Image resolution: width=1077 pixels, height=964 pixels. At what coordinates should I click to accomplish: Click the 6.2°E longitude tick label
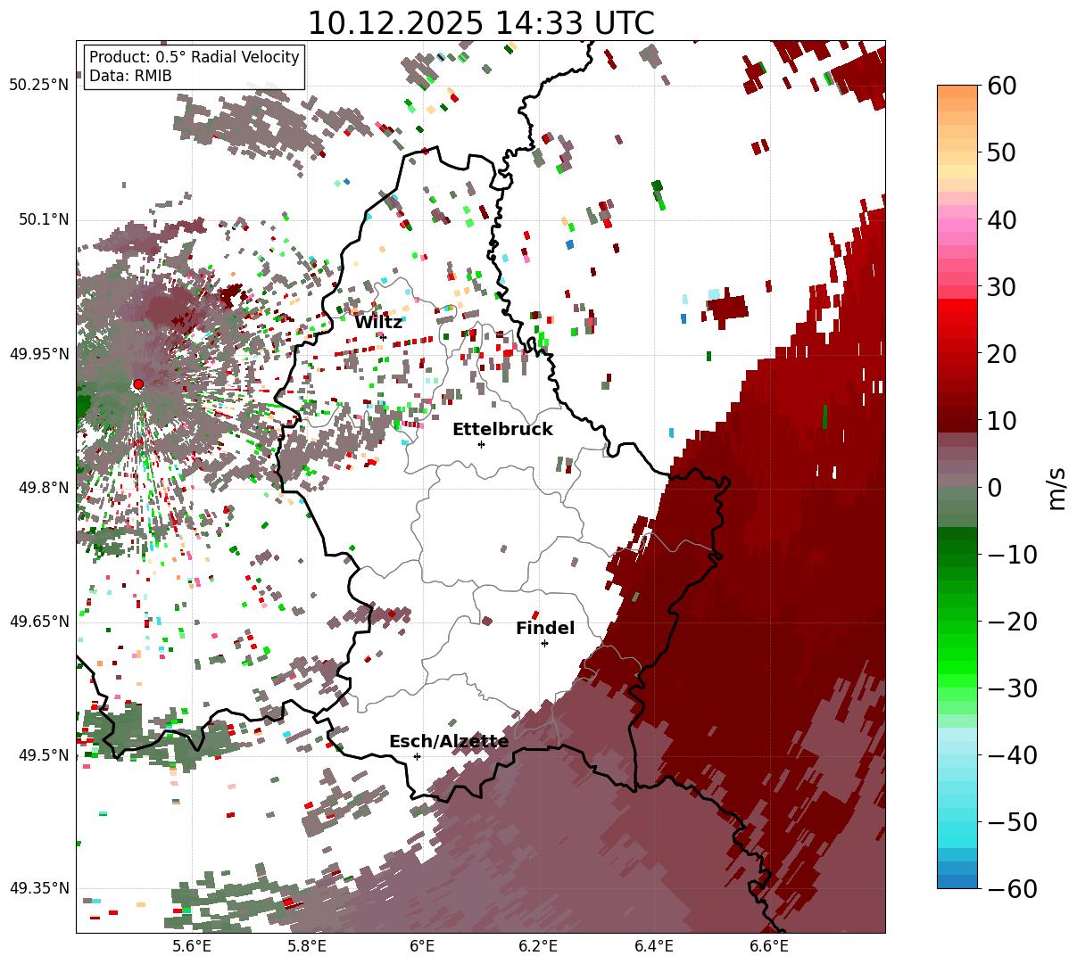click(538, 947)
